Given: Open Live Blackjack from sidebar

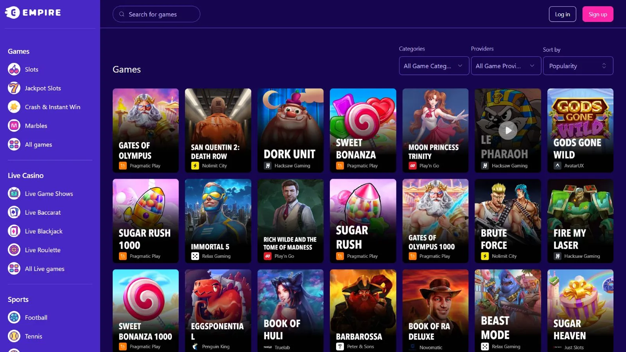Looking at the screenshot, I should (43, 231).
